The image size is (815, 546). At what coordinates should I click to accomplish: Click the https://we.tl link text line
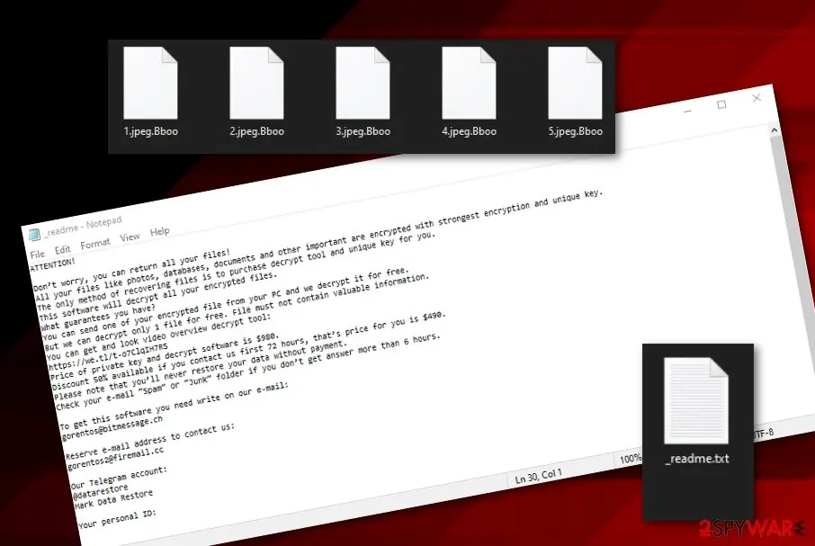coord(108,356)
